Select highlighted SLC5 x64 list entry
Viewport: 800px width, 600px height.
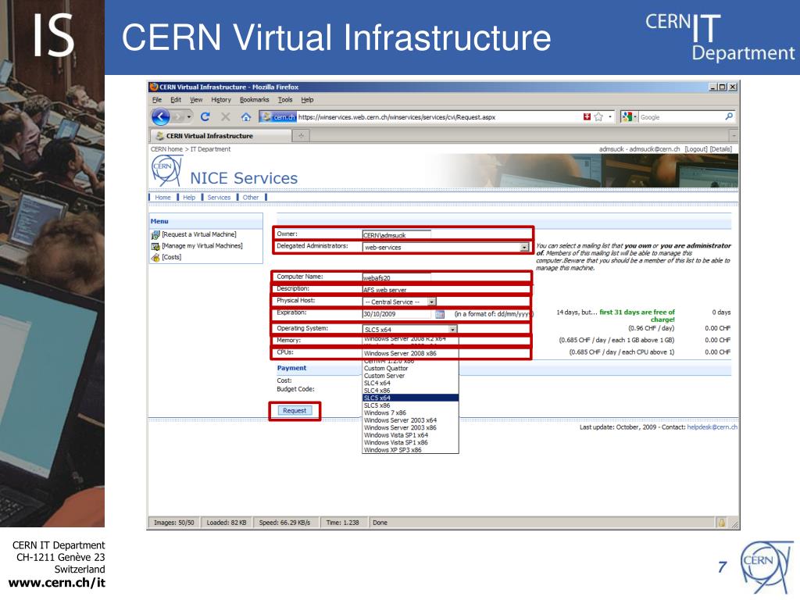pos(411,398)
